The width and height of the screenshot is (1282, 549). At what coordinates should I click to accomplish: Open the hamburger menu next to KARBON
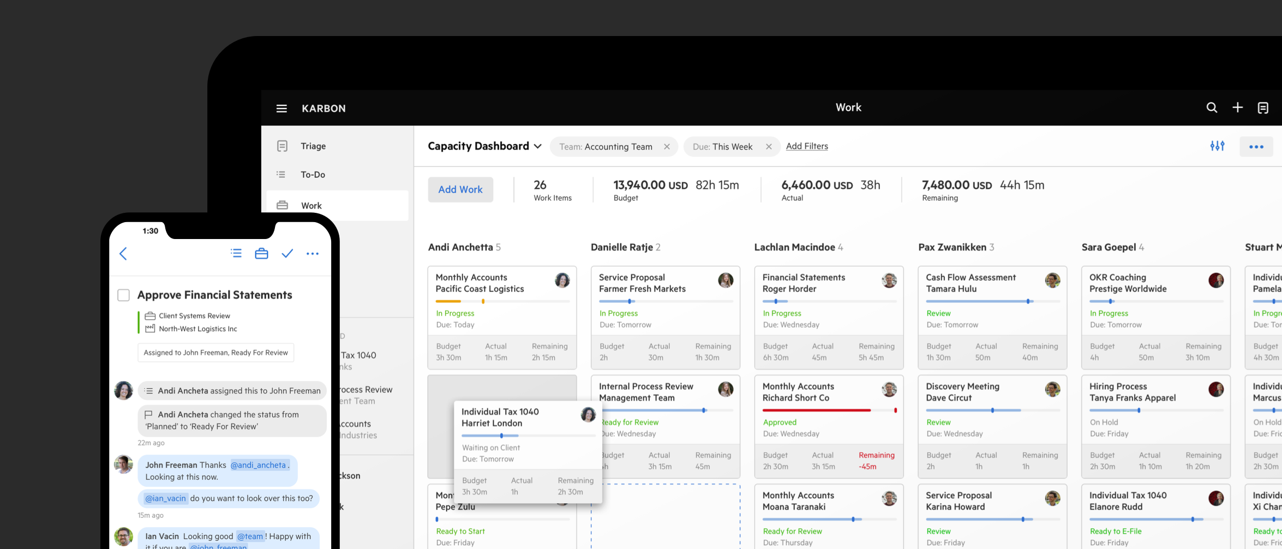click(281, 108)
